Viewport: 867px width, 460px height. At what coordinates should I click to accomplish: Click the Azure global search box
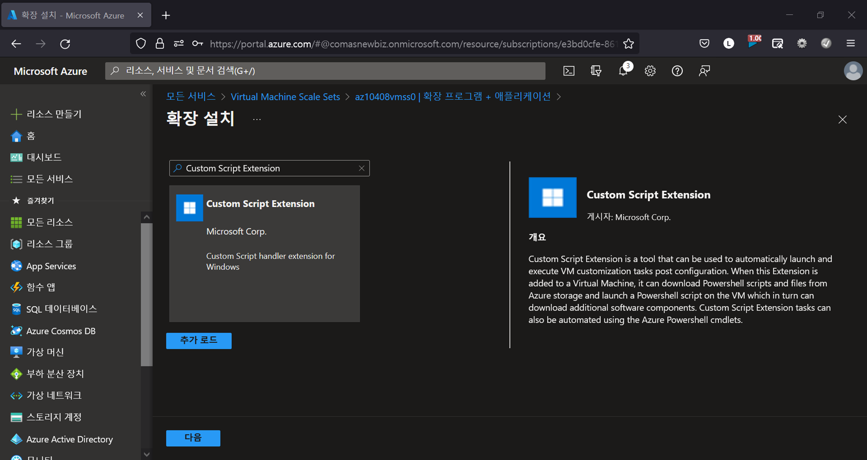click(325, 71)
